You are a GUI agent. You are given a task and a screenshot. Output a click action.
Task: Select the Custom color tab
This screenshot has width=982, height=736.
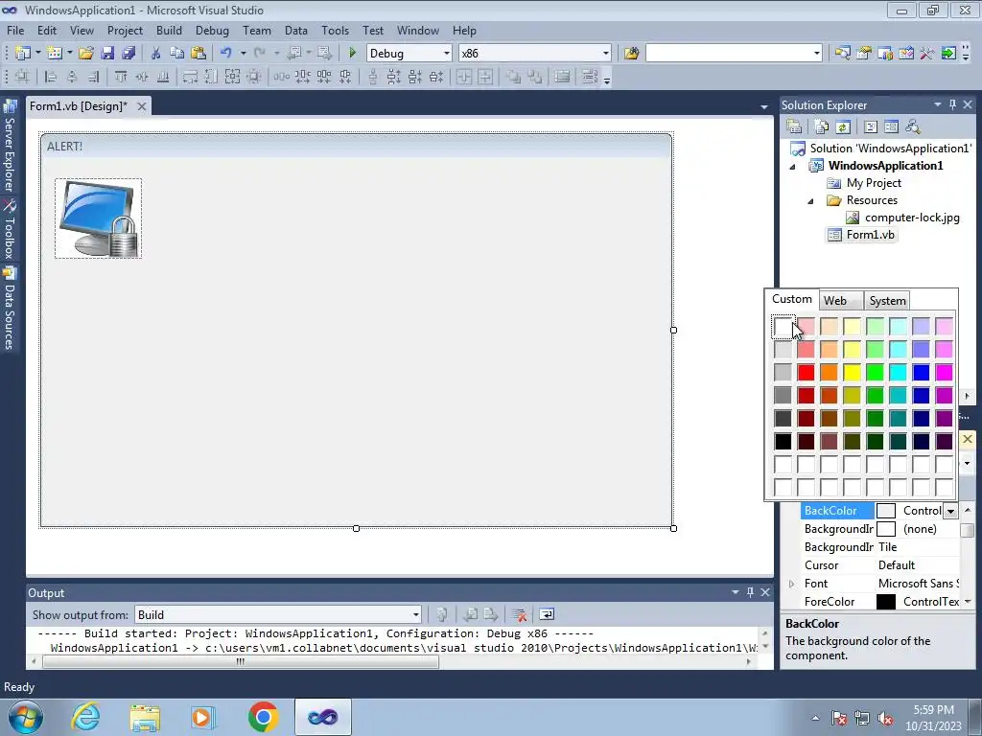791,299
